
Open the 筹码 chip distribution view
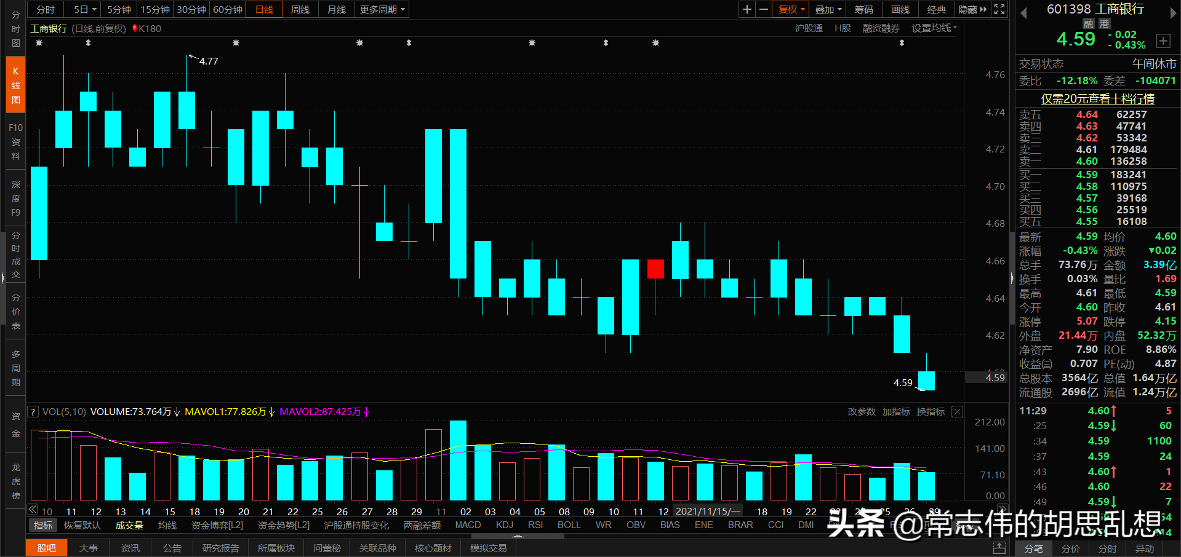coord(863,9)
